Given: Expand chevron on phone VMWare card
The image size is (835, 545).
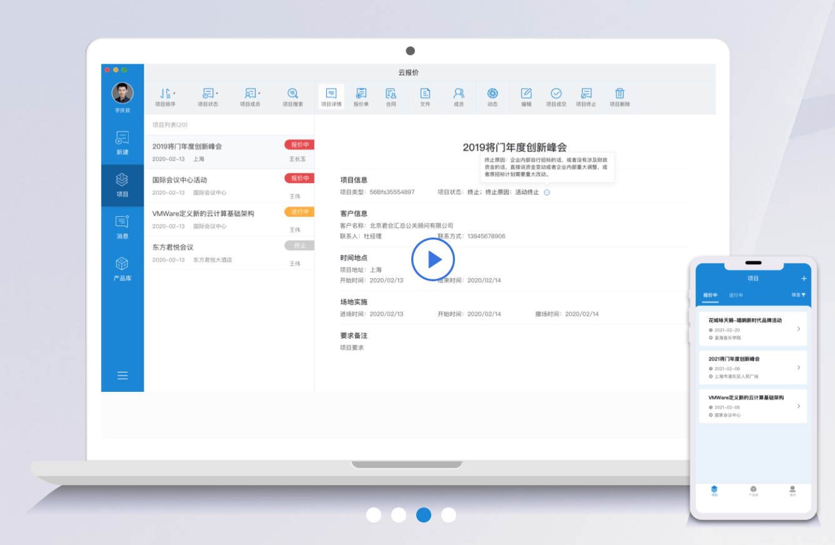Looking at the screenshot, I should pyautogui.click(x=799, y=406).
